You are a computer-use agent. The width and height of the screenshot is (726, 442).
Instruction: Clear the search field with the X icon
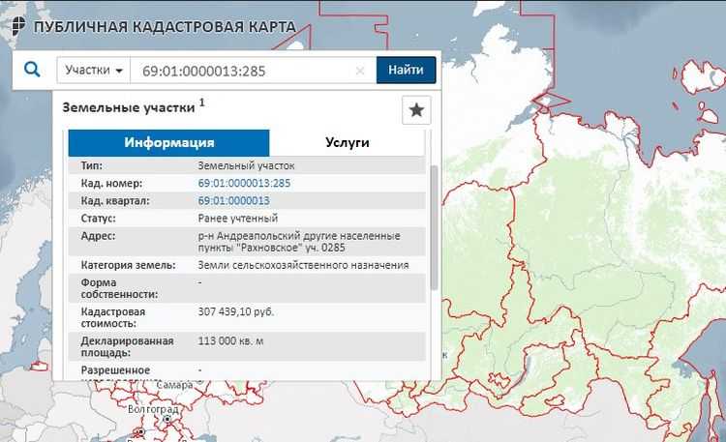[x=360, y=72]
